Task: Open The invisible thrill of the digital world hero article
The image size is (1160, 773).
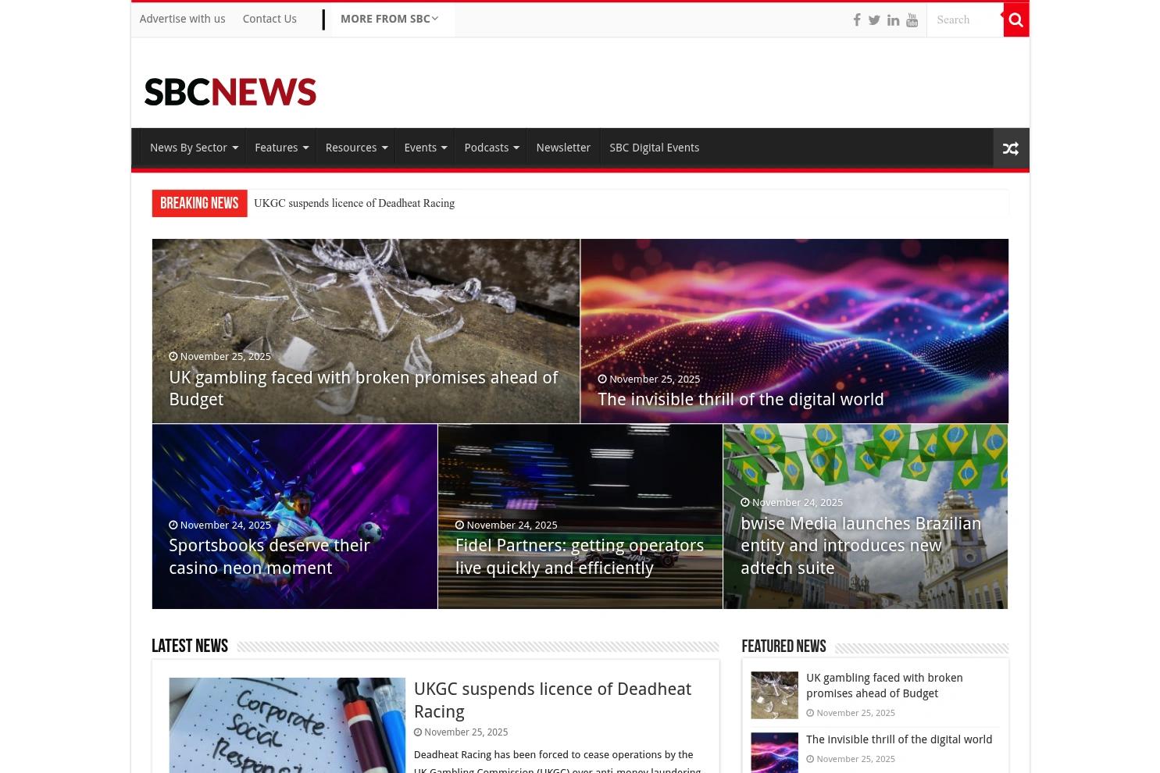Action: (741, 399)
